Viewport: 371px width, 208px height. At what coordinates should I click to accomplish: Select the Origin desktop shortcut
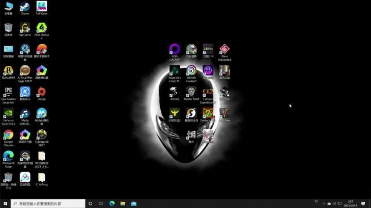pyautogui.click(x=42, y=93)
